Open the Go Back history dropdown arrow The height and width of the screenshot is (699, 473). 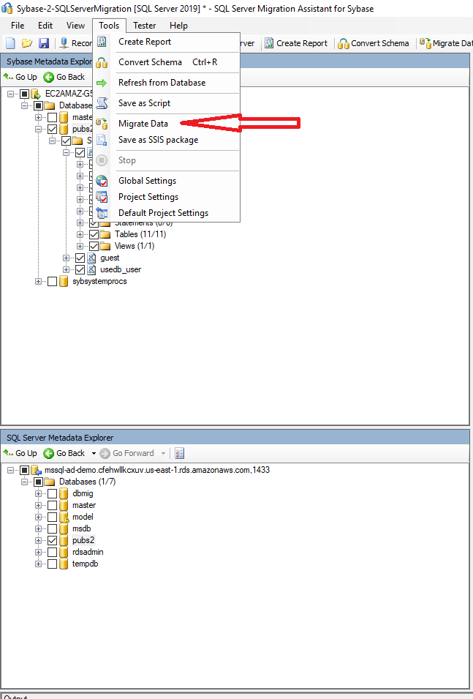pos(94,453)
